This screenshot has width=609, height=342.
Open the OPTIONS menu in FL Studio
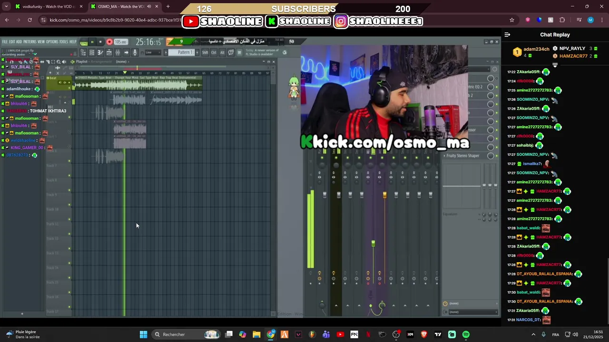pyautogui.click(x=52, y=42)
